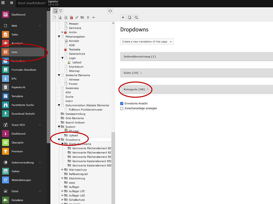Select the Search Indexer folder
Screen dimensions: 273x204
[75, 122]
